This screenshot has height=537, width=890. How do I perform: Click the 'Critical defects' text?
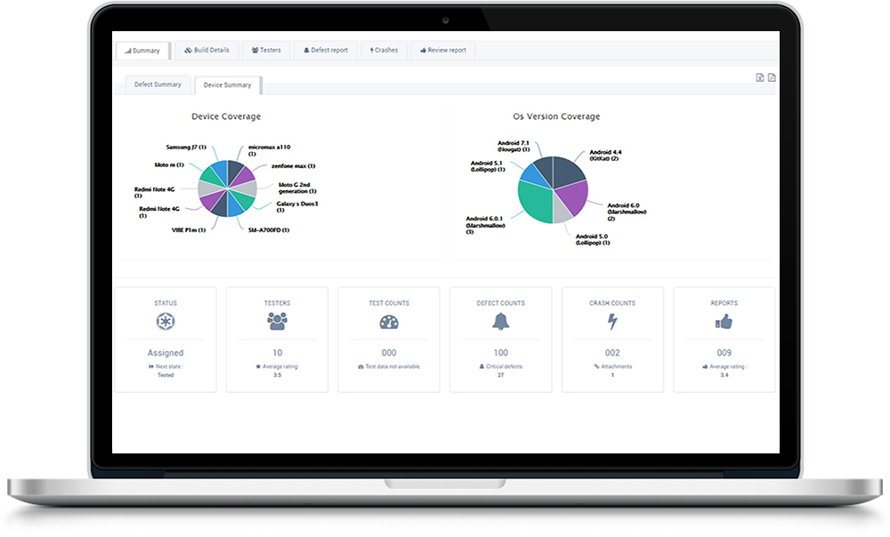coord(505,367)
